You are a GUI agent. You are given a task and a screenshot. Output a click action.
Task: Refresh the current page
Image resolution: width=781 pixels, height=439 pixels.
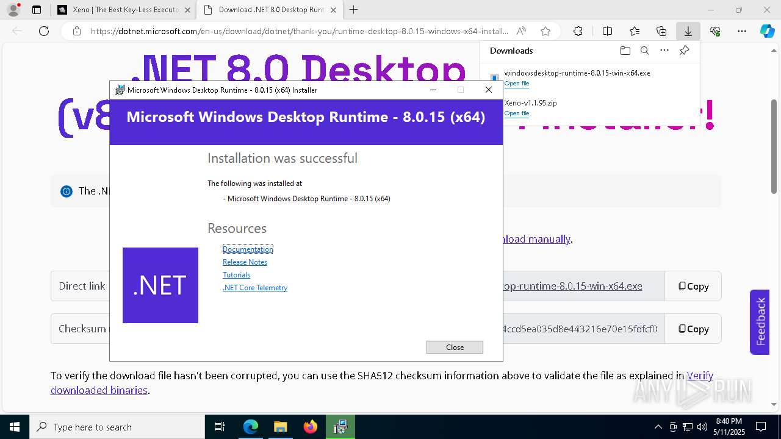[x=44, y=31]
